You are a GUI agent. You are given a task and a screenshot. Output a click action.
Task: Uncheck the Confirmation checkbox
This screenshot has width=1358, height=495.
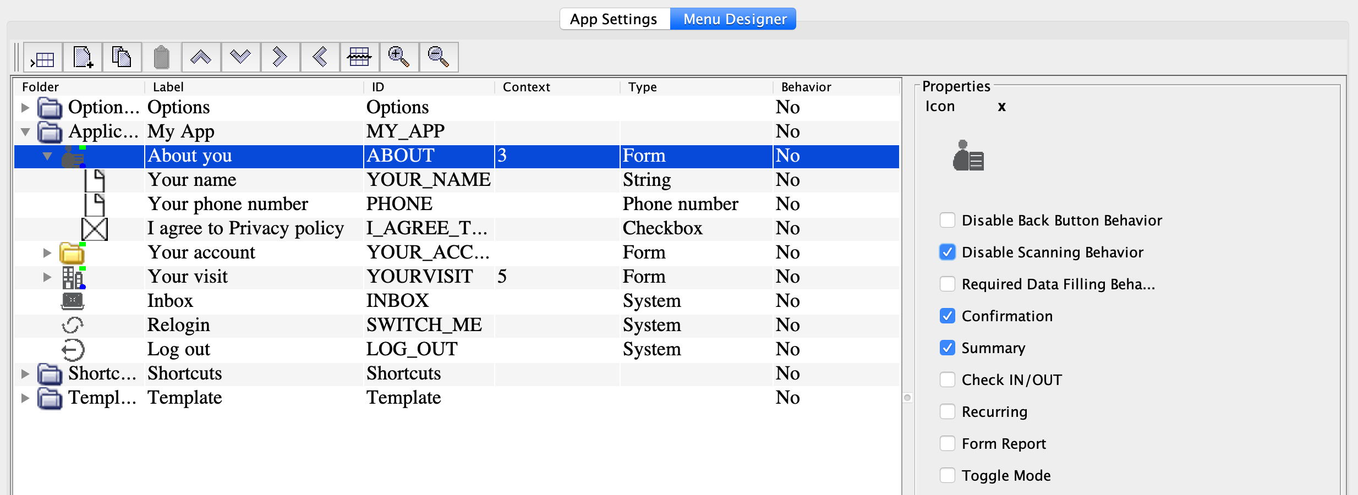tap(947, 316)
